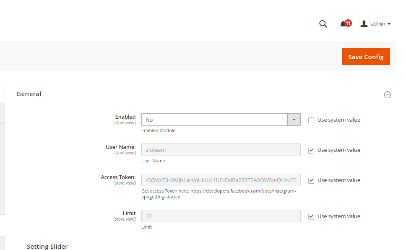Screen dimensions: 406x250
Task: Select the Limit field showing 12
Action: point(221,216)
